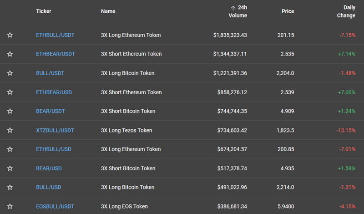Sort by Price column header
Image resolution: width=364 pixels, height=214 pixels.
pos(288,11)
